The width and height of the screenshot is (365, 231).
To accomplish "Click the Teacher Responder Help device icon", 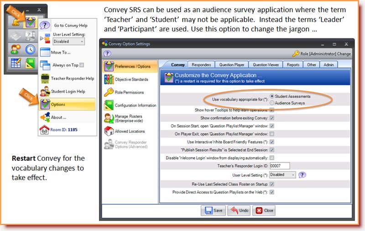I will (45, 79).
